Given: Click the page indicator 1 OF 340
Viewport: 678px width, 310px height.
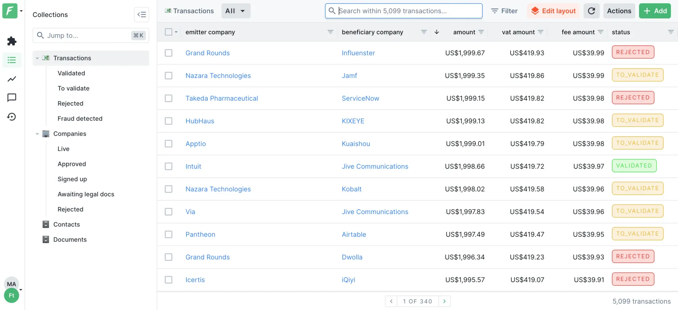Looking at the screenshot, I should pos(418,301).
